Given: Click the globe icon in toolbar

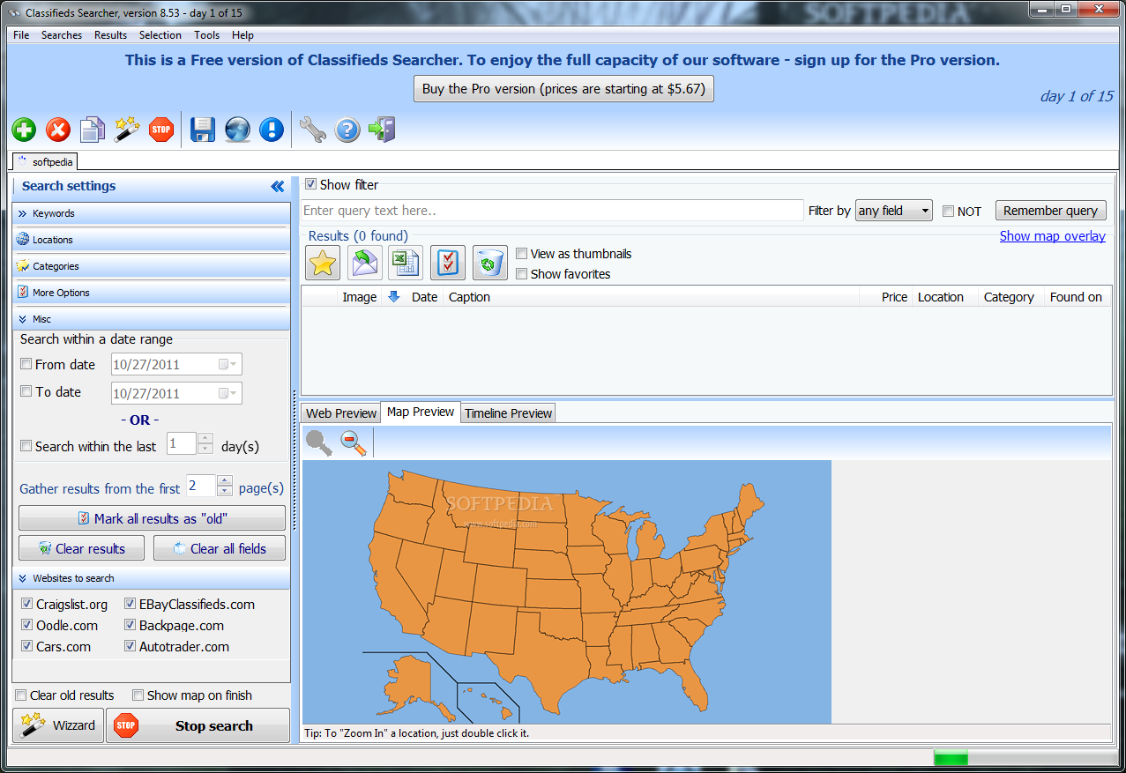Looking at the screenshot, I should coord(237,130).
